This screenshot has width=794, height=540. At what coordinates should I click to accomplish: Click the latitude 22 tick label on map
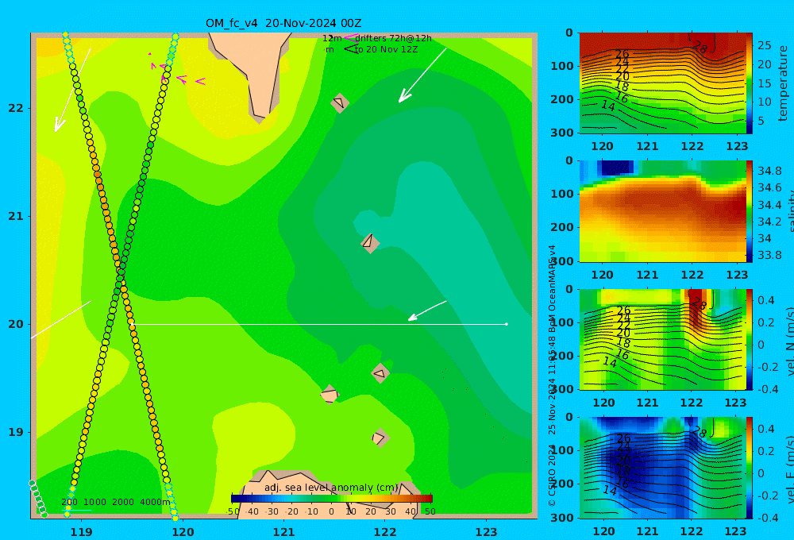pos(16,108)
